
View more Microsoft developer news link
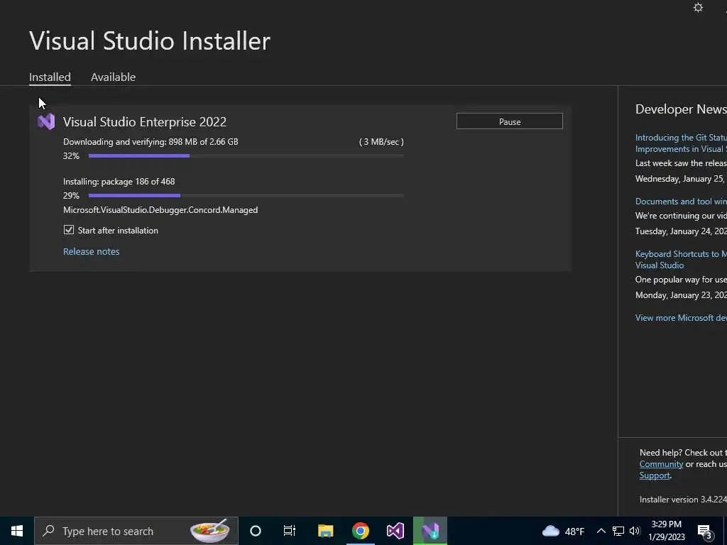pos(681,317)
